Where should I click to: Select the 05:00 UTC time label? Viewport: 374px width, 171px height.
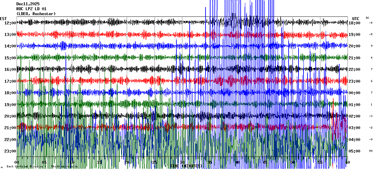coord(354,151)
